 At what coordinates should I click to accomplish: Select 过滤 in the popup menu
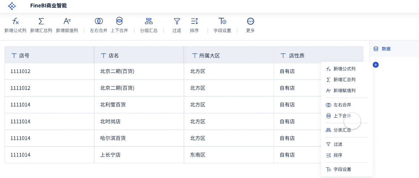coord(337,144)
